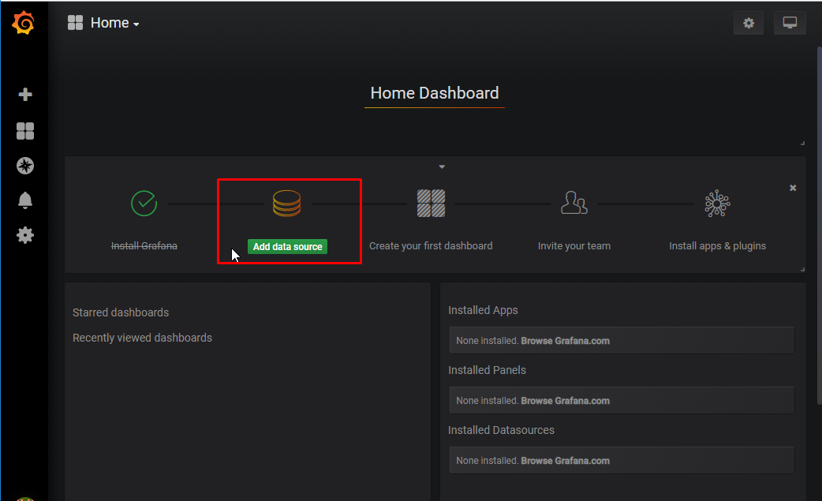Cycle view mode with the monitor icon
The width and height of the screenshot is (822, 501).
pos(790,23)
